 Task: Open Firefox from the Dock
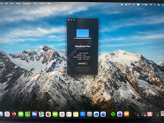point(14,114)
